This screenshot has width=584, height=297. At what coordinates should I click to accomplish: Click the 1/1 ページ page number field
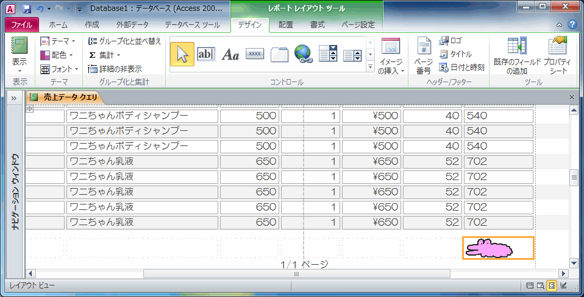pyautogui.click(x=305, y=264)
